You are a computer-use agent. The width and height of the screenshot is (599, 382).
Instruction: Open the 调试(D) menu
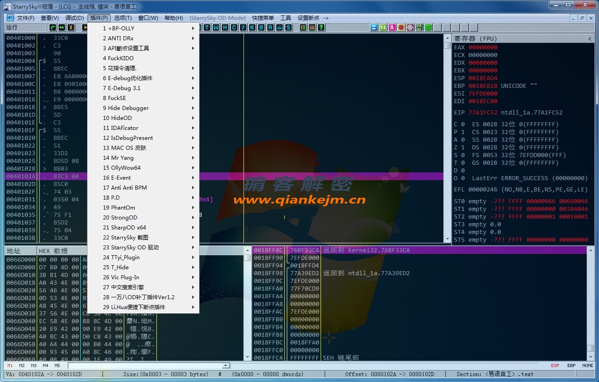(x=74, y=18)
